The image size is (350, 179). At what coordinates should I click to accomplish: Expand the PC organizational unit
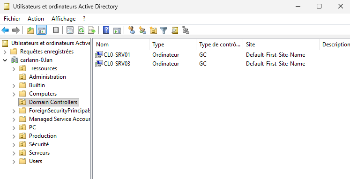click(14, 128)
